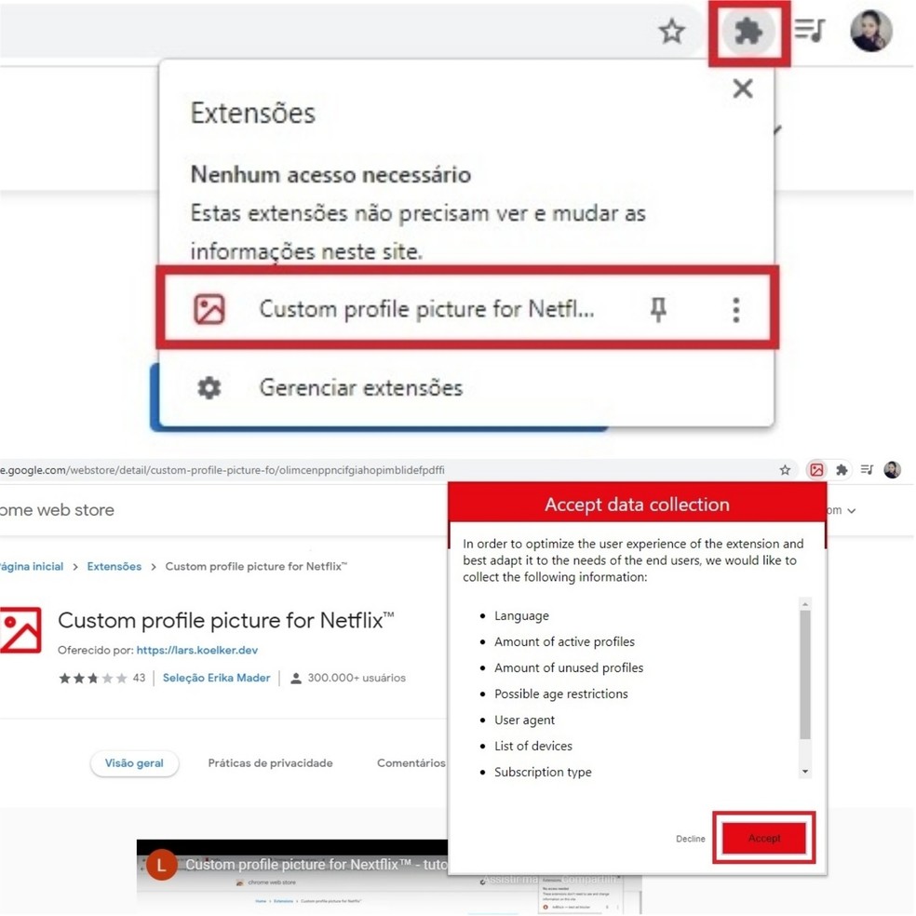Click the scroll-up arrow in data collection list
Viewport: 916px width, 916px height.
[x=805, y=604]
